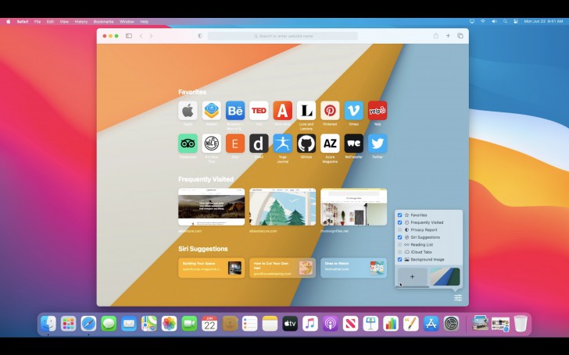The image size is (569, 355).
Task: Open the Vimeo favorite tile
Action: (354, 111)
